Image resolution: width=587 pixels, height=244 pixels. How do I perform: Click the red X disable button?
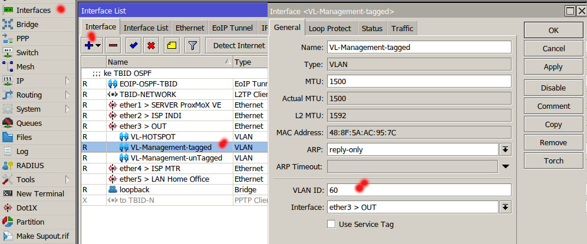pyautogui.click(x=151, y=46)
